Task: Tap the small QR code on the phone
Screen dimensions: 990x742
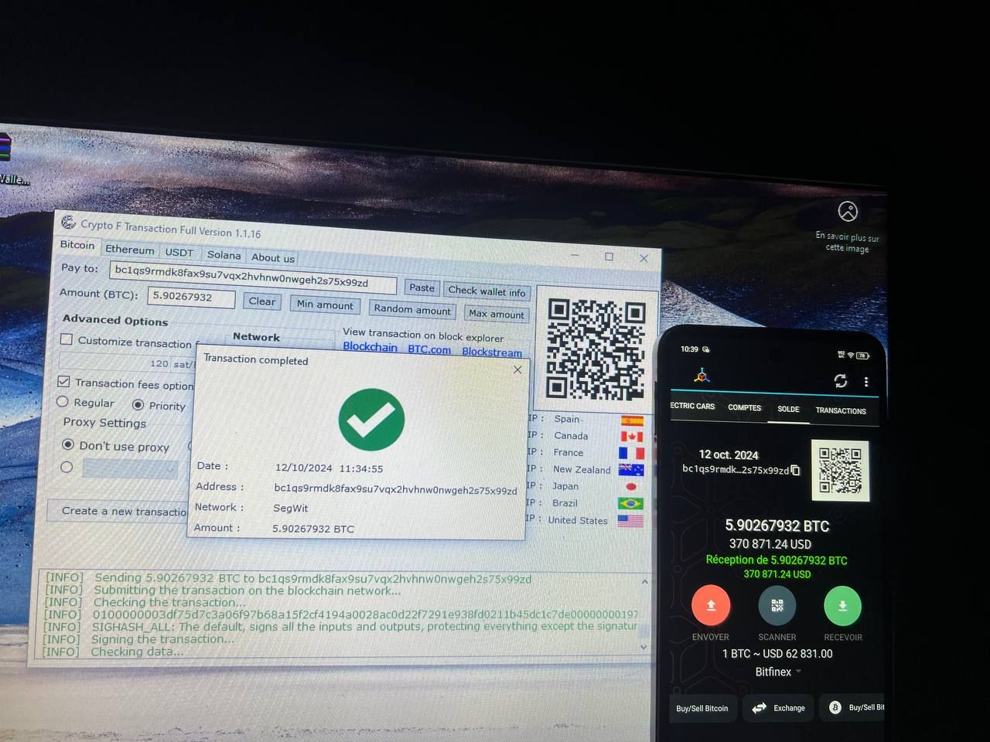Action: coord(840,470)
